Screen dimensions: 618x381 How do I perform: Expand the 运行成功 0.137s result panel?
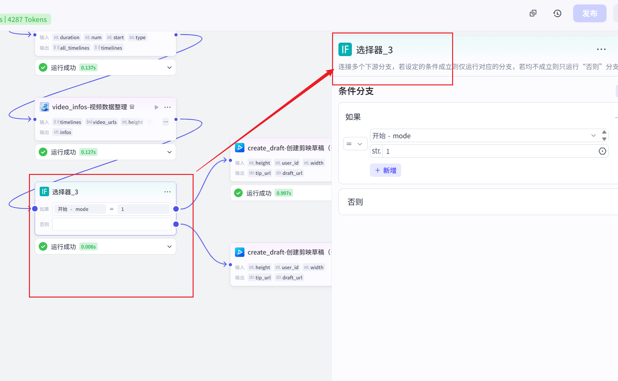pos(169,67)
